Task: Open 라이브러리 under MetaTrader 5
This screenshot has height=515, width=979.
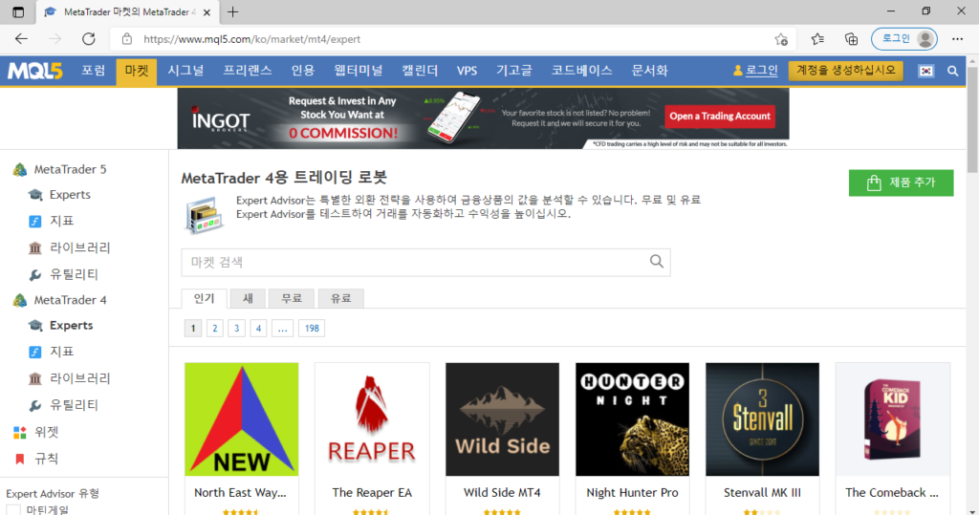Action: 80,247
